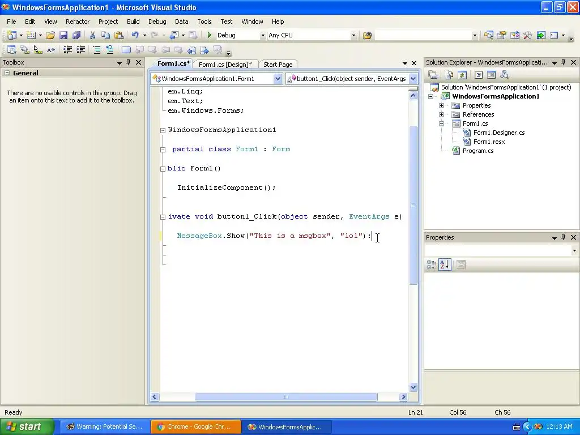Expand the Properties node in Solution Explorer
Viewport: 580px width, 435px height.
441,105
